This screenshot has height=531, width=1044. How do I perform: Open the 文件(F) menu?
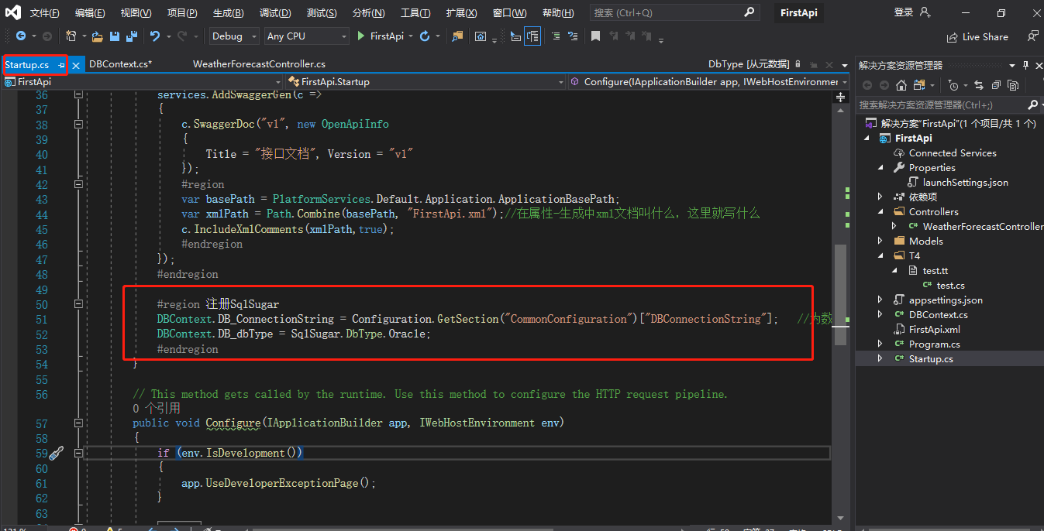point(44,13)
